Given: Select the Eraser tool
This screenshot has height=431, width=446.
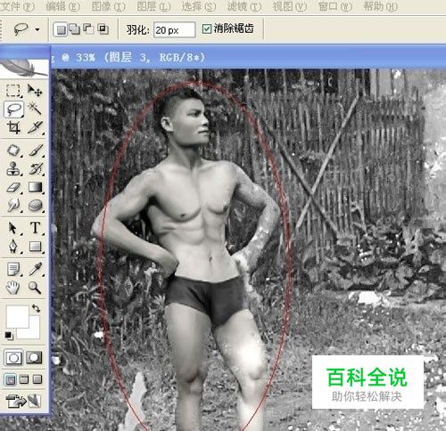Looking at the screenshot, I should click(x=13, y=187).
